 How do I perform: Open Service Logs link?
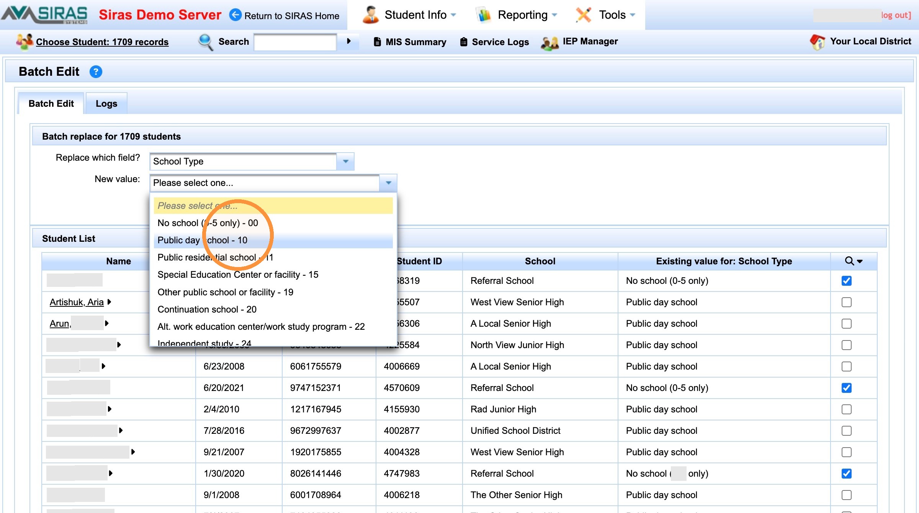point(500,42)
